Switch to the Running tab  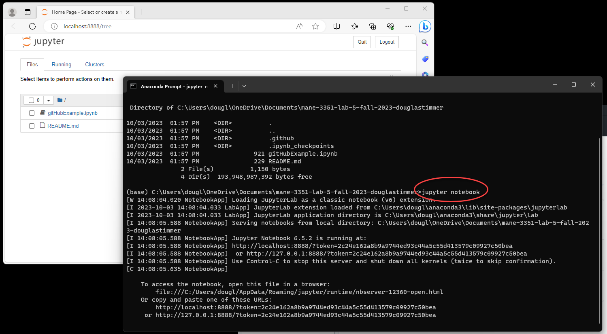[61, 65]
